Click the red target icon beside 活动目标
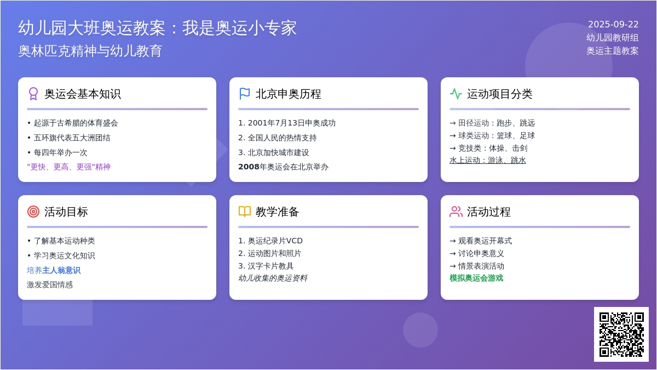This screenshot has width=657, height=370. point(33,212)
